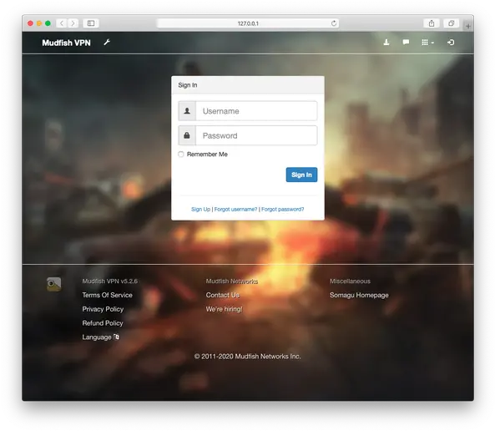Open the Language selector in the footer

[x=100, y=337]
